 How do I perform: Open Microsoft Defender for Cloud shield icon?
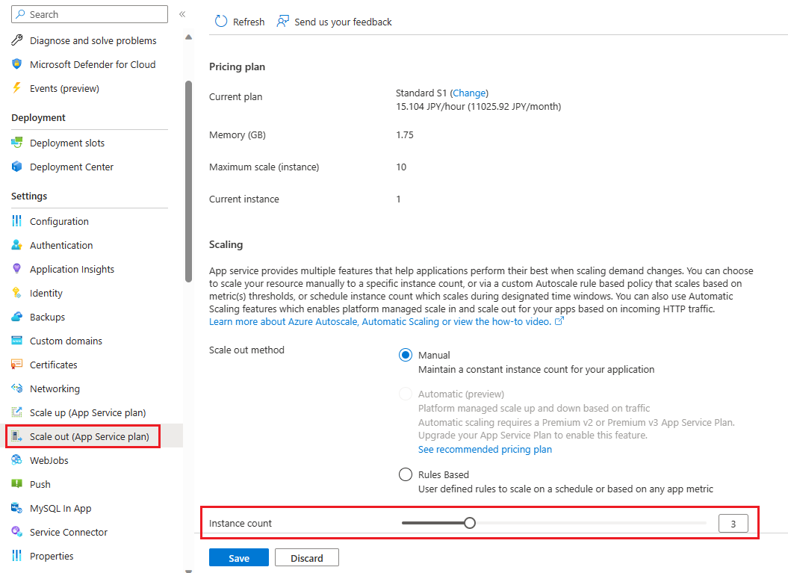click(x=17, y=64)
